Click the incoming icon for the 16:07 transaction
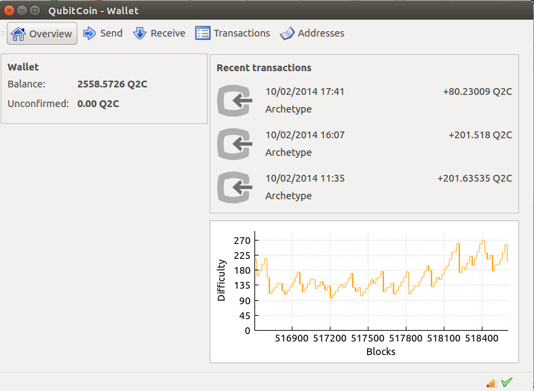534x391 pixels. pyautogui.click(x=235, y=144)
